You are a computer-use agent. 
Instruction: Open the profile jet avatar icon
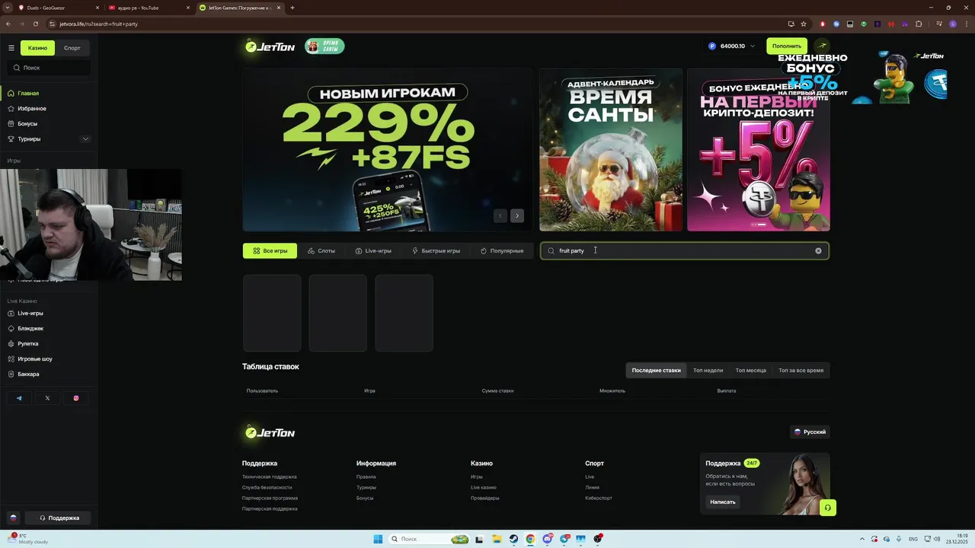click(x=822, y=46)
